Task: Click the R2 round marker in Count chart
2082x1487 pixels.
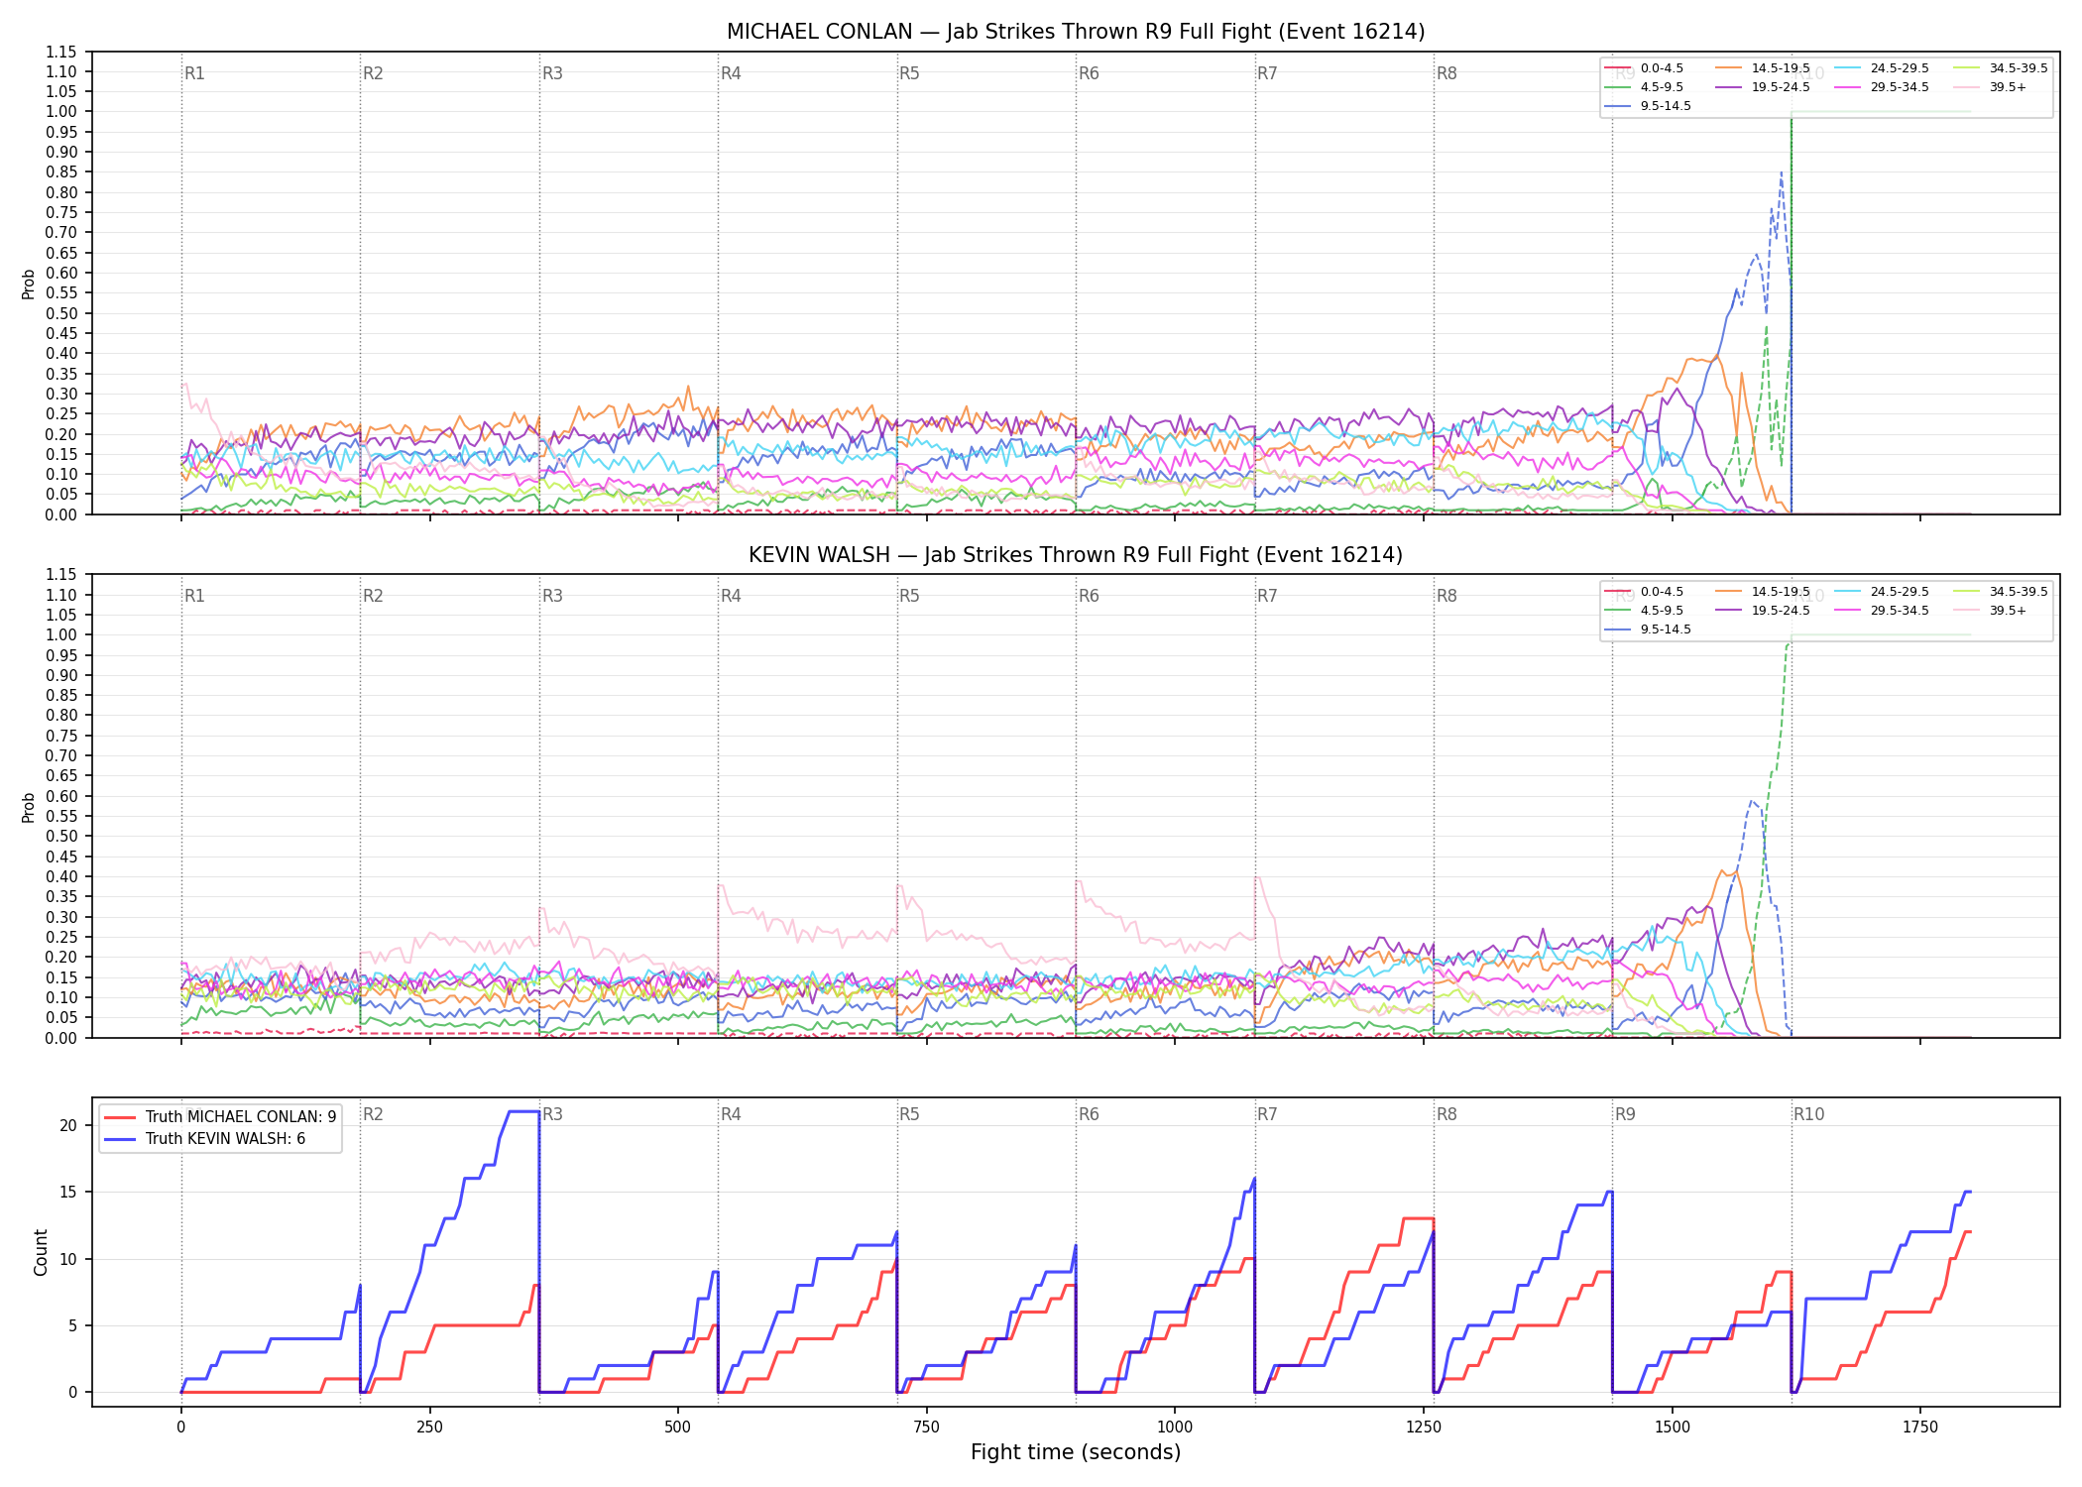Action: coord(373,1114)
